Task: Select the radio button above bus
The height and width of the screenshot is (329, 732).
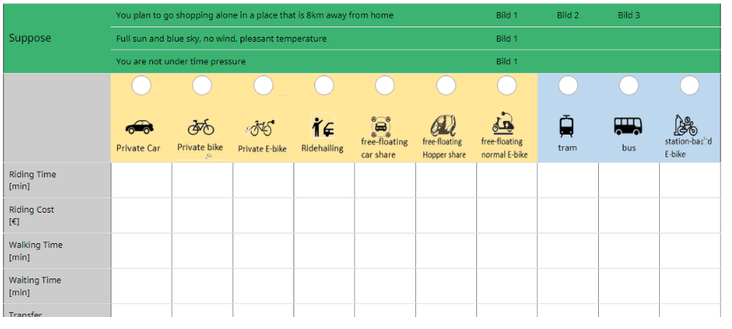Action: (x=629, y=86)
